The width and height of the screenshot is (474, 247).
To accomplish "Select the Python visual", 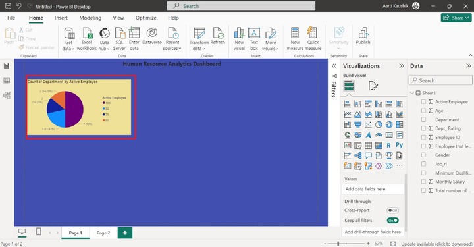I will click(x=400, y=145).
